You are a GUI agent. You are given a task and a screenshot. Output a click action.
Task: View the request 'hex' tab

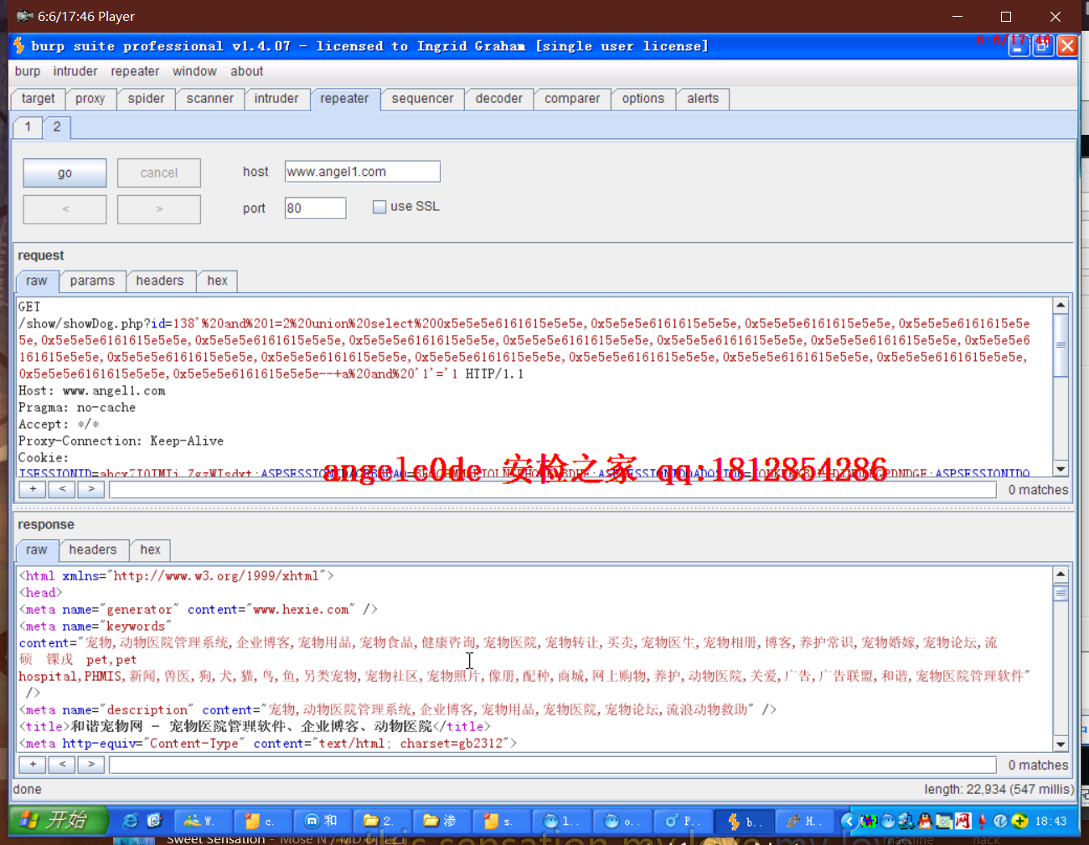(x=217, y=281)
